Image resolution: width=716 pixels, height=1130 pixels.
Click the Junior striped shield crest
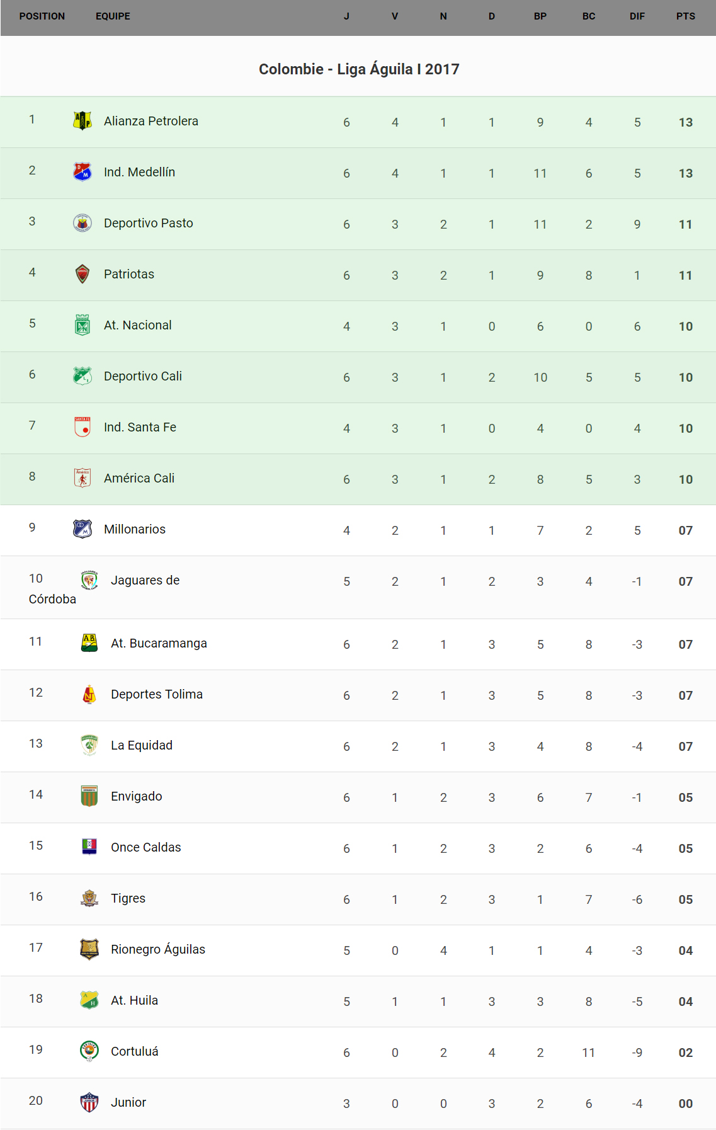89,1102
